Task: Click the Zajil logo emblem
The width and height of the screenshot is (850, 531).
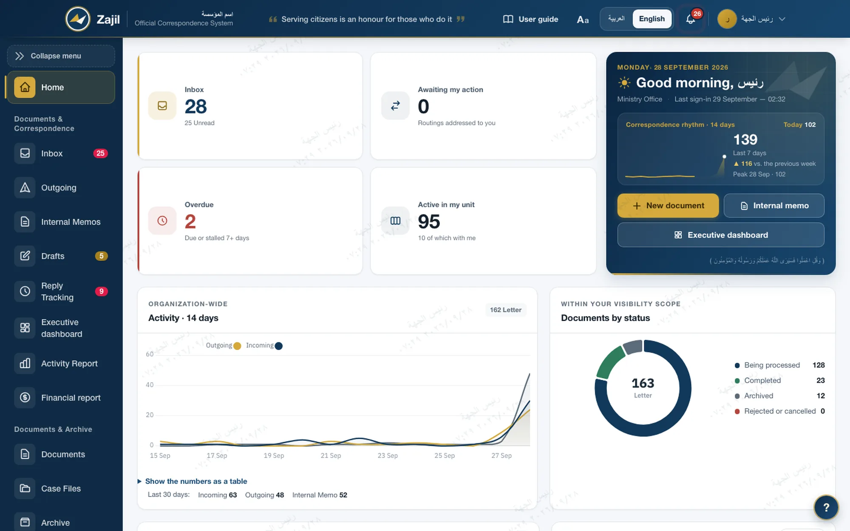Action: click(78, 19)
